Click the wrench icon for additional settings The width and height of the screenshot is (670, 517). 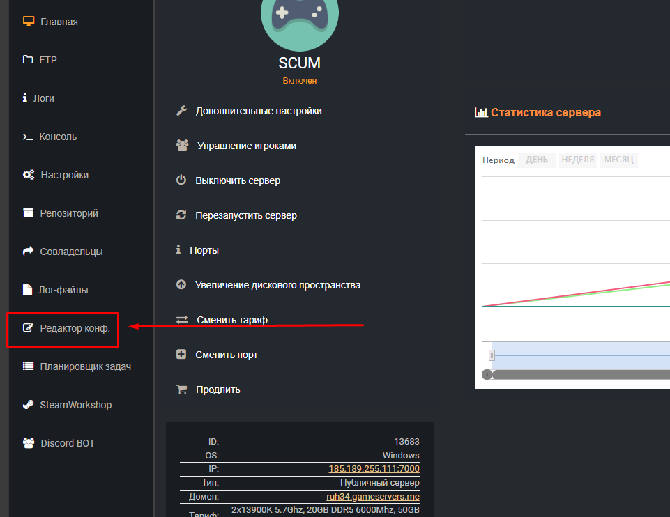click(x=181, y=111)
